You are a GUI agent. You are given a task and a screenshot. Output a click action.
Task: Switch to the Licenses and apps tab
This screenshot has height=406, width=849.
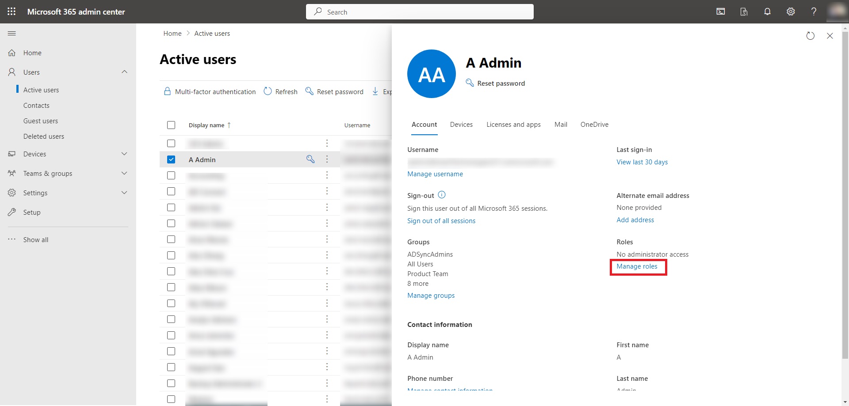pos(513,125)
